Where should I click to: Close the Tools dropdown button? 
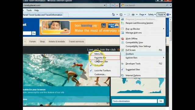tap(161, 15)
